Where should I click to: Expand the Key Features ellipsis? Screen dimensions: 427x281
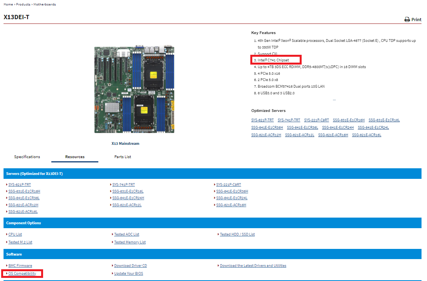click(334, 100)
